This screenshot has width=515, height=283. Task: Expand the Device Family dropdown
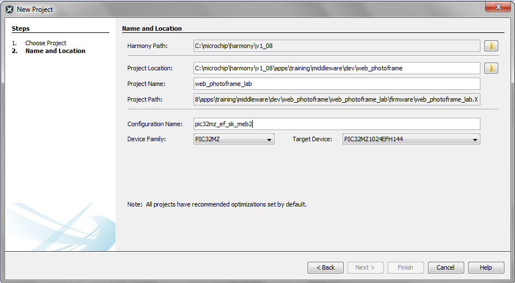[233, 140]
